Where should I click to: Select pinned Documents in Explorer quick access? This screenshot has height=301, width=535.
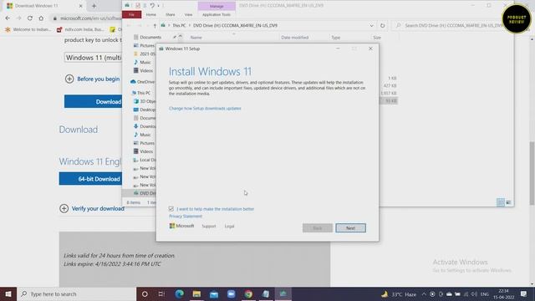pyautogui.click(x=147, y=37)
